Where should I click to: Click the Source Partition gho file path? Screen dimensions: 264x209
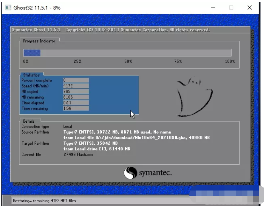[136, 138]
